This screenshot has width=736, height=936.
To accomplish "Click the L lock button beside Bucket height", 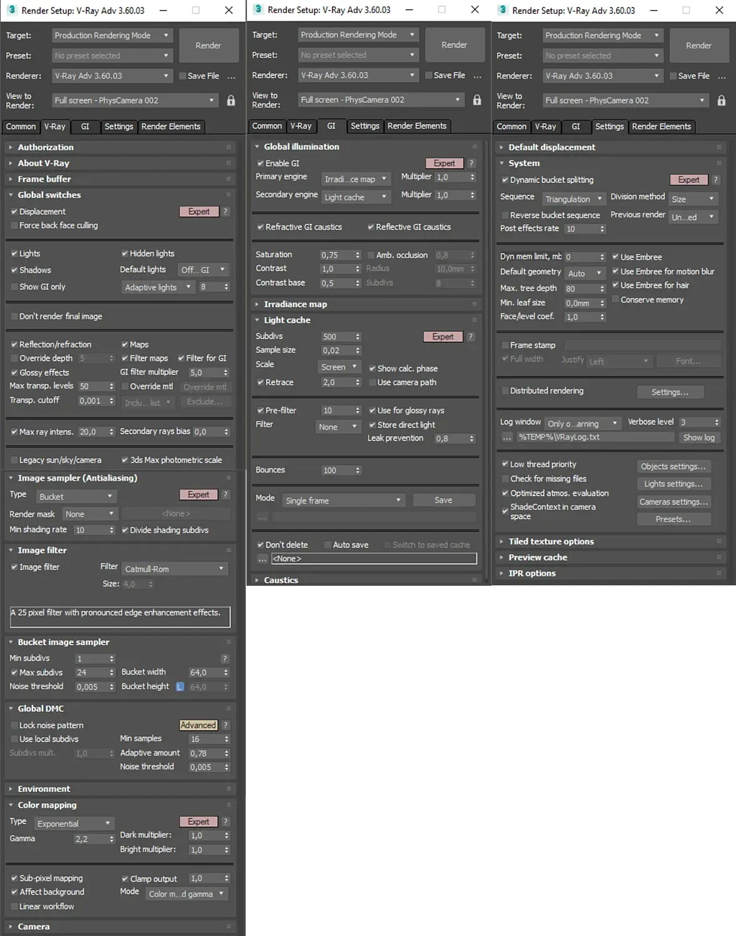I will pos(180,686).
